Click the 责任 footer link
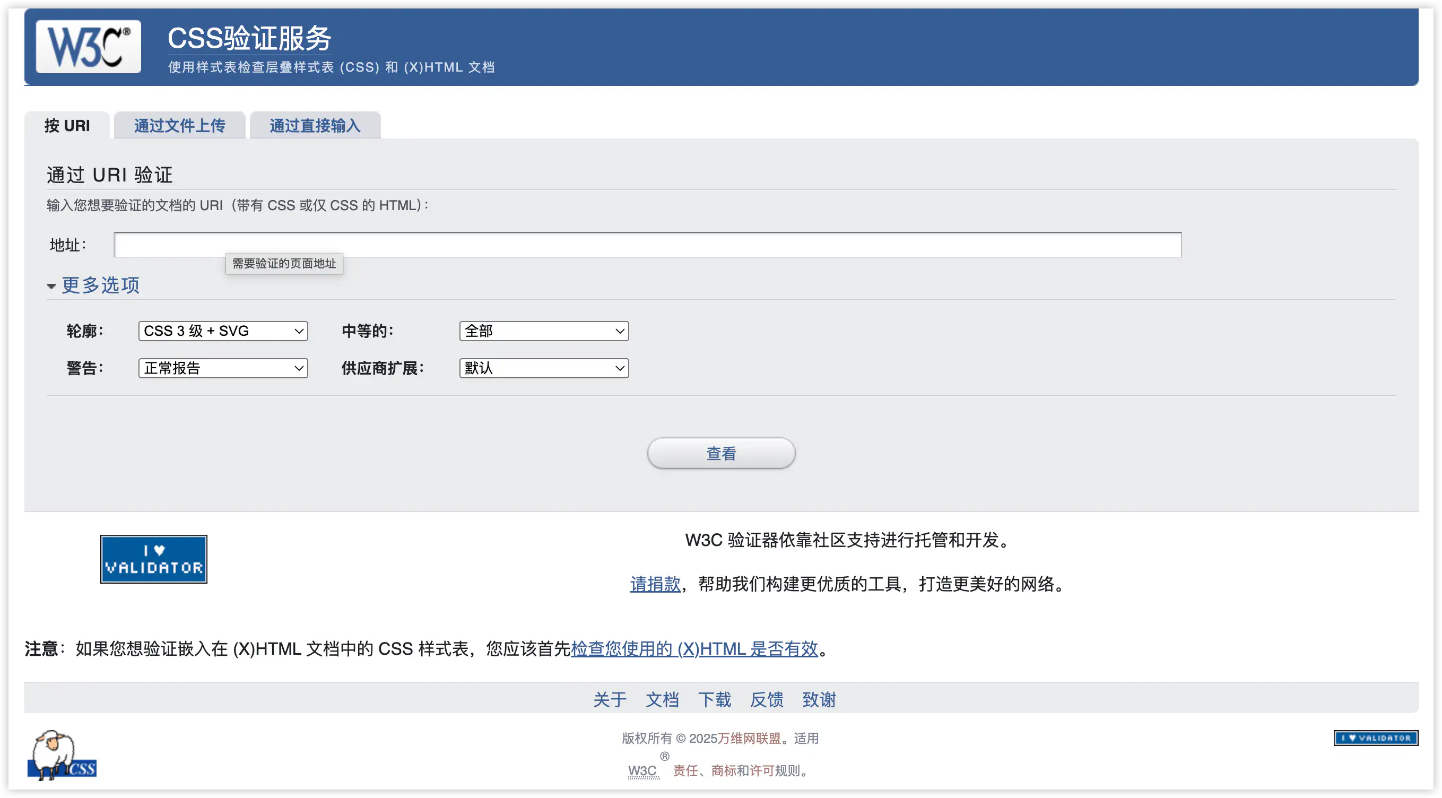The width and height of the screenshot is (1442, 798). [685, 770]
